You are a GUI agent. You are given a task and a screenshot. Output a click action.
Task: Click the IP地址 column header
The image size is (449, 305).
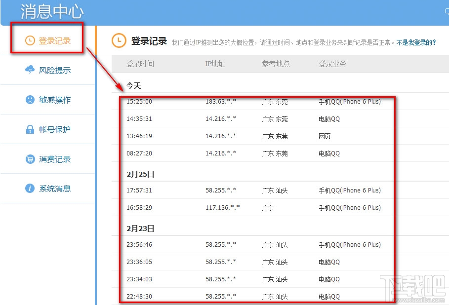click(x=215, y=64)
